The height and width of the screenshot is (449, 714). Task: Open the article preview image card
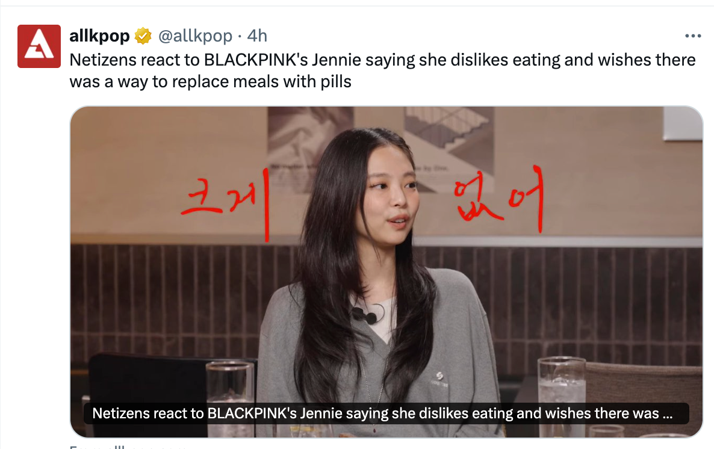coord(386,272)
